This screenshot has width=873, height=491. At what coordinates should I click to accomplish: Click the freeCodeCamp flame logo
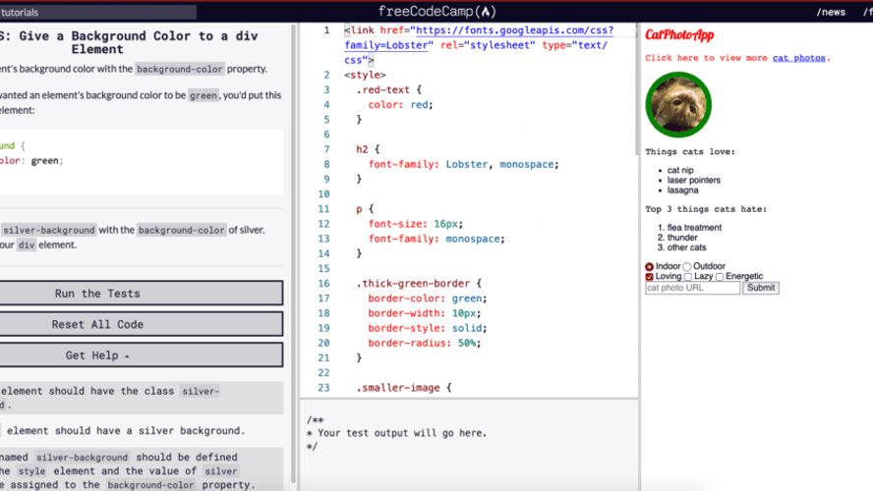[437, 12]
